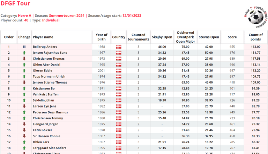Click the no-change pause icon for Bollerup Anders
The image size is (268, 154).
point(24,47)
